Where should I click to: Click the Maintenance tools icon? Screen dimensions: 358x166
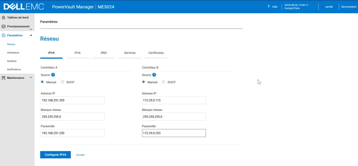click(3, 78)
